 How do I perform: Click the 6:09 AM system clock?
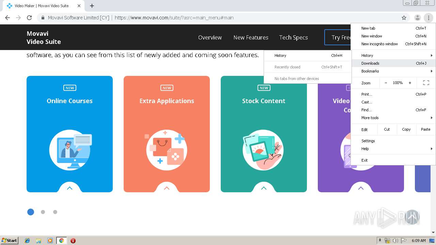click(418, 241)
